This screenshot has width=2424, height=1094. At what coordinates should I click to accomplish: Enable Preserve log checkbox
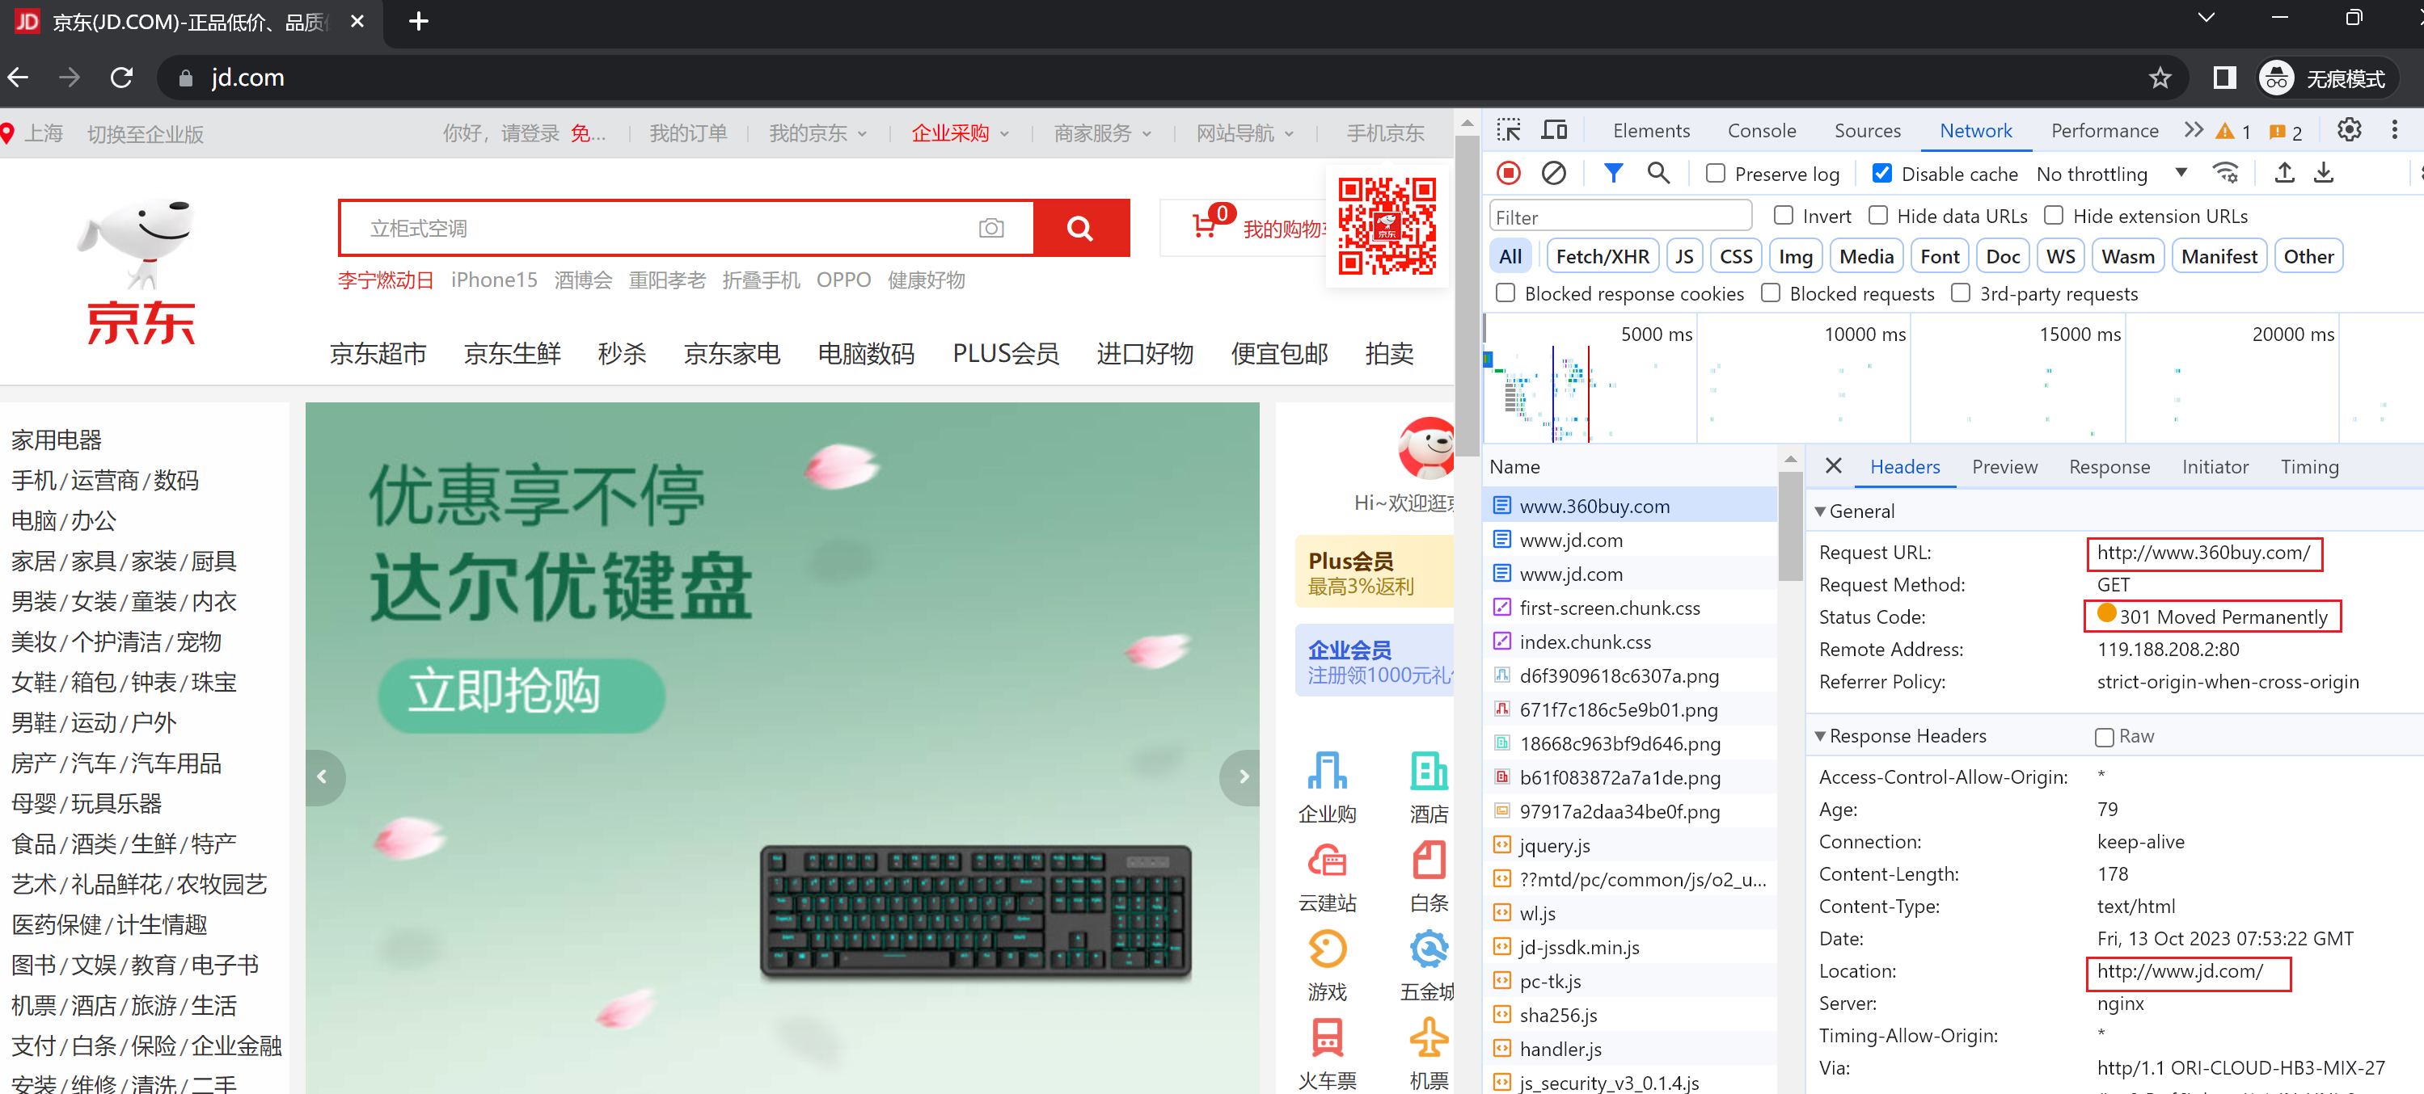coord(1716,173)
